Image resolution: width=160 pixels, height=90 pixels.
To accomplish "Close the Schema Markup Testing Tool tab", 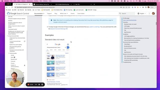I will [51, 4].
